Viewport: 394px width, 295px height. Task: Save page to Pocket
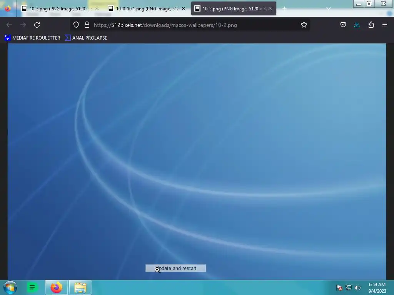(343, 25)
